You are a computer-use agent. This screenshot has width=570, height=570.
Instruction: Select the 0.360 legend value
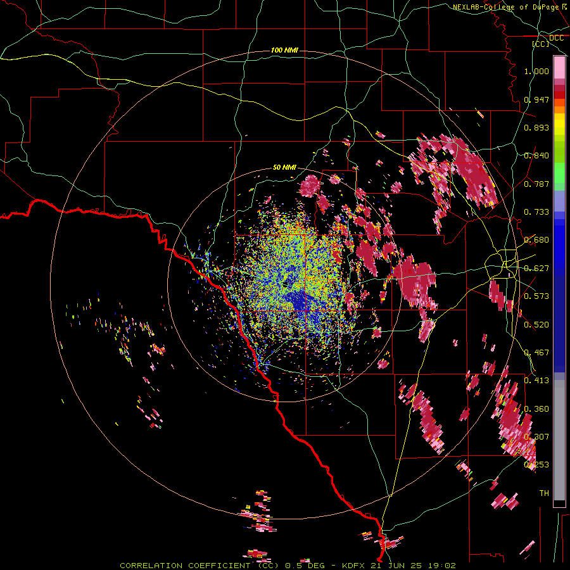click(x=536, y=409)
